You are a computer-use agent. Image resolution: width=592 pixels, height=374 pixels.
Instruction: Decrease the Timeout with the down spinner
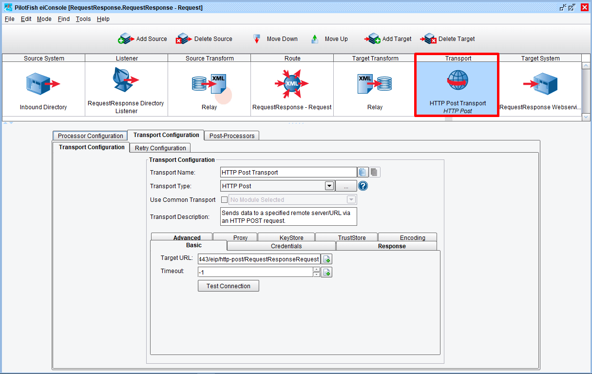[x=317, y=275]
